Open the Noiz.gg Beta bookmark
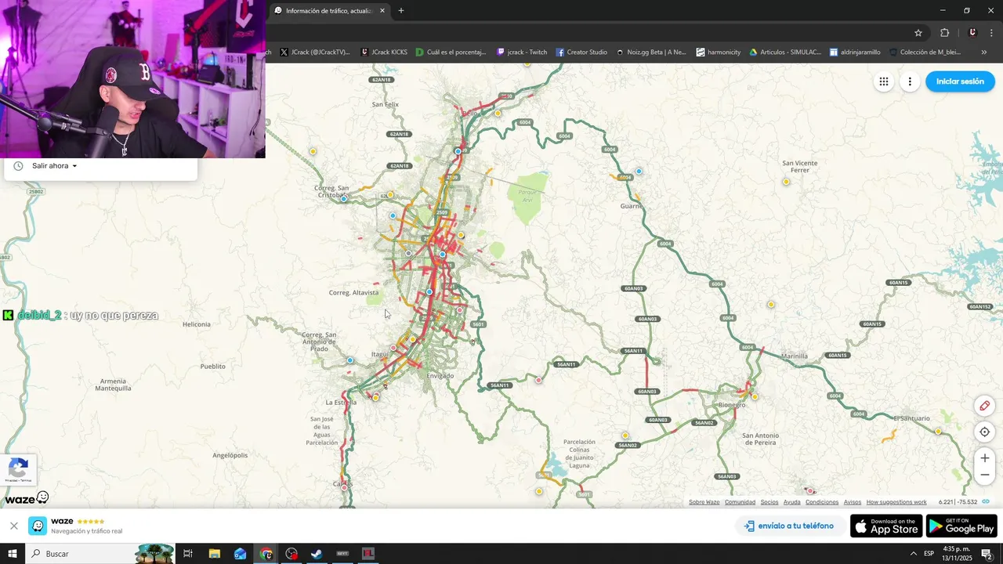Image resolution: width=1003 pixels, height=564 pixels. pos(651,52)
